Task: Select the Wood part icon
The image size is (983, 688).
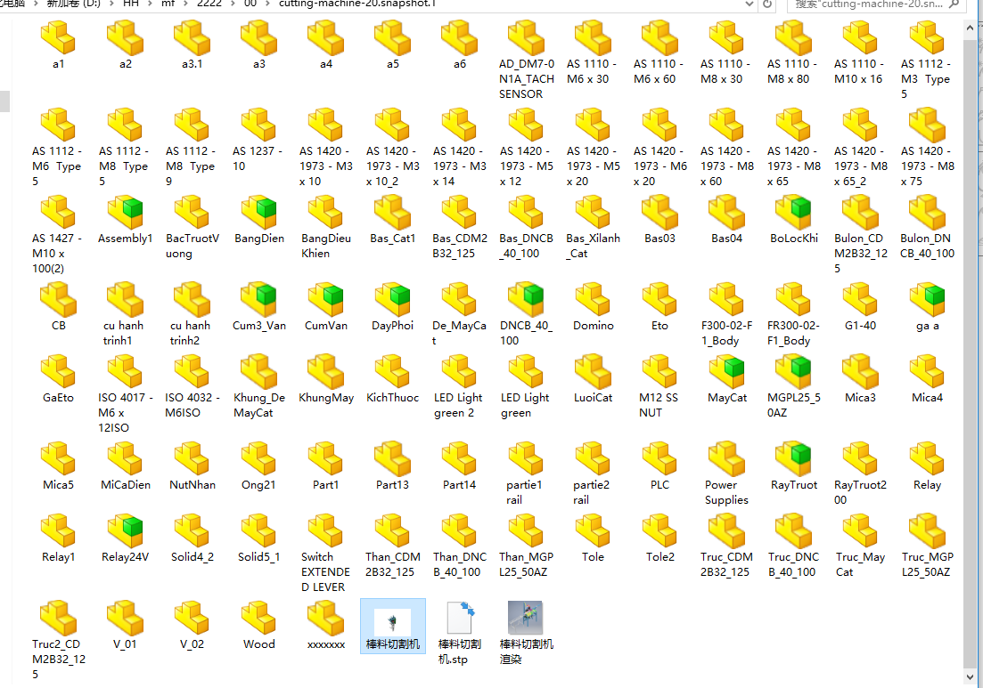Action: click(259, 618)
